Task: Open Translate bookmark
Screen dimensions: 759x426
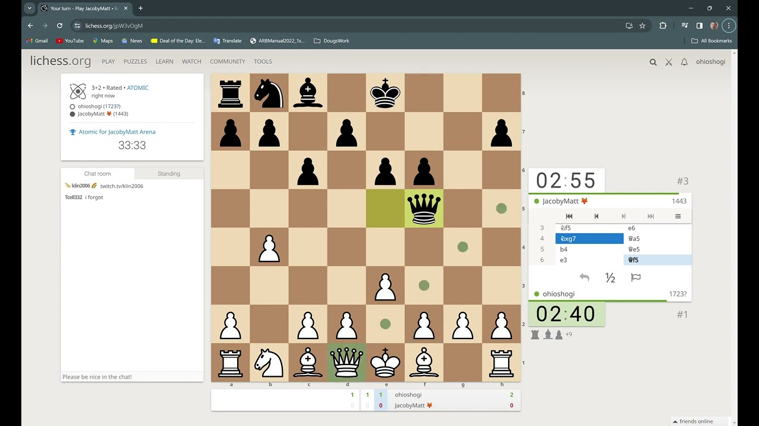Action: coord(227,41)
